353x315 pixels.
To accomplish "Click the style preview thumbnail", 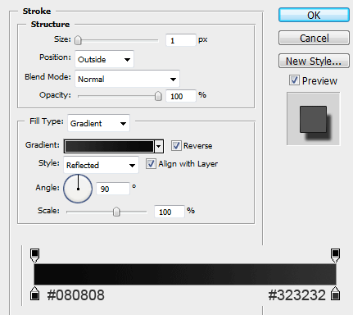I will click(x=314, y=119).
